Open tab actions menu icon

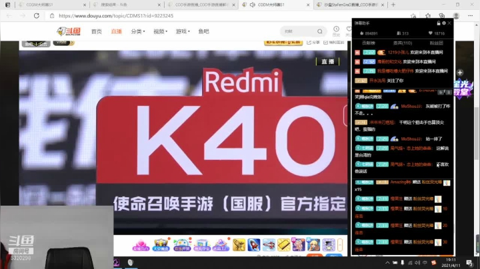(x=7, y=5)
